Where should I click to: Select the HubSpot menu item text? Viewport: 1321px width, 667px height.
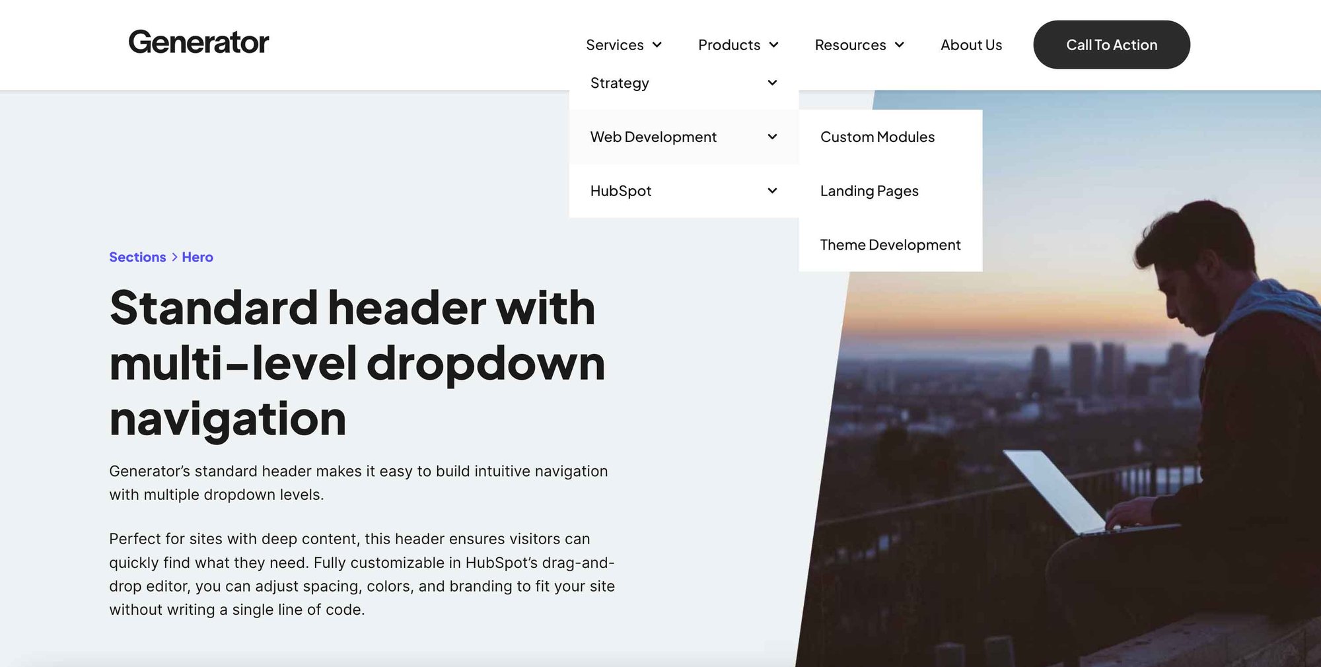(x=621, y=191)
